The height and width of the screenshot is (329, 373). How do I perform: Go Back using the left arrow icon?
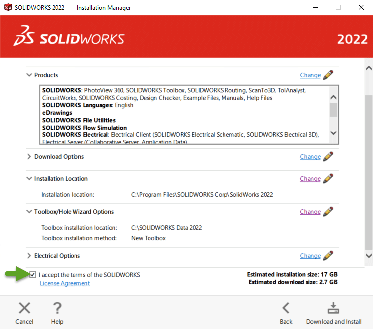[286, 312]
